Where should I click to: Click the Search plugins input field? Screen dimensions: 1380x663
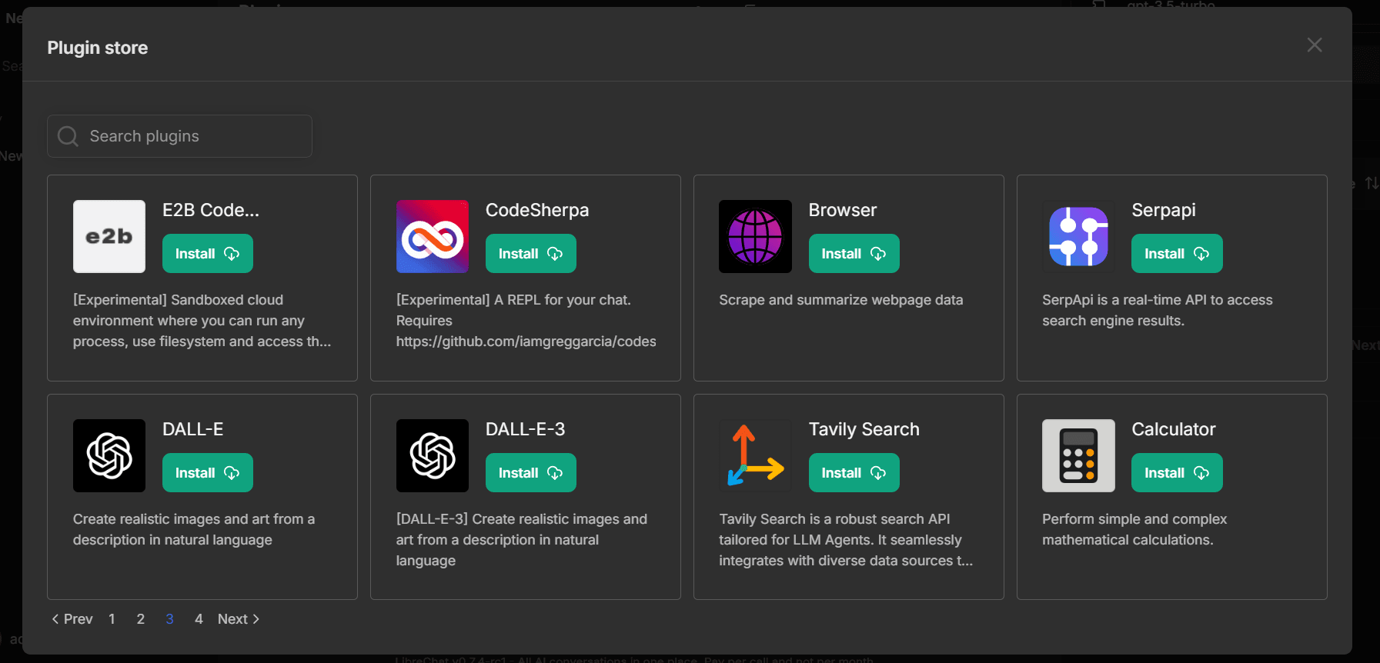(179, 135)
